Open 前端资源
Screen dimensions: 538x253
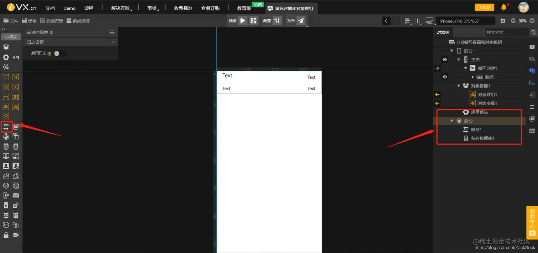click(x=78, y=21)
